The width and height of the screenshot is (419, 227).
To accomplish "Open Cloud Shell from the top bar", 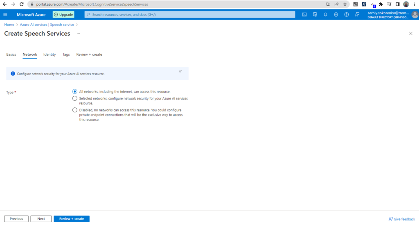I will [x=304, y=14].
